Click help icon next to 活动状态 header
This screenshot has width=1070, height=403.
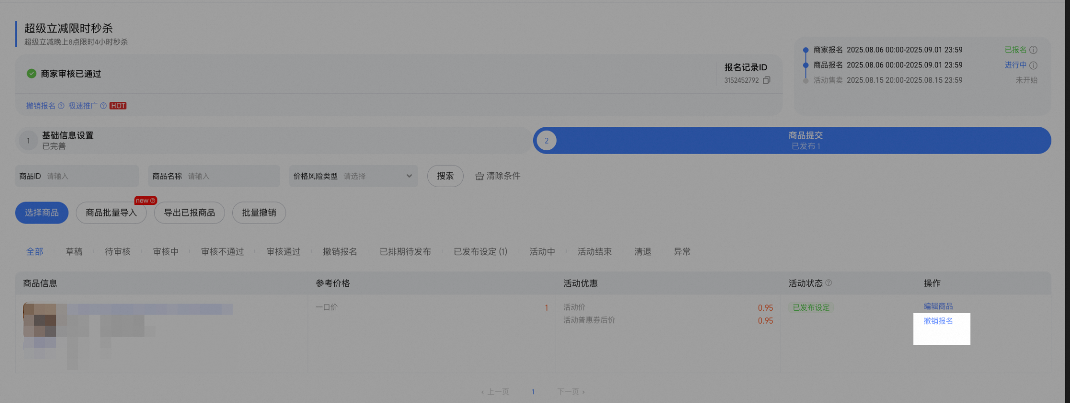(x=829, y=283)
